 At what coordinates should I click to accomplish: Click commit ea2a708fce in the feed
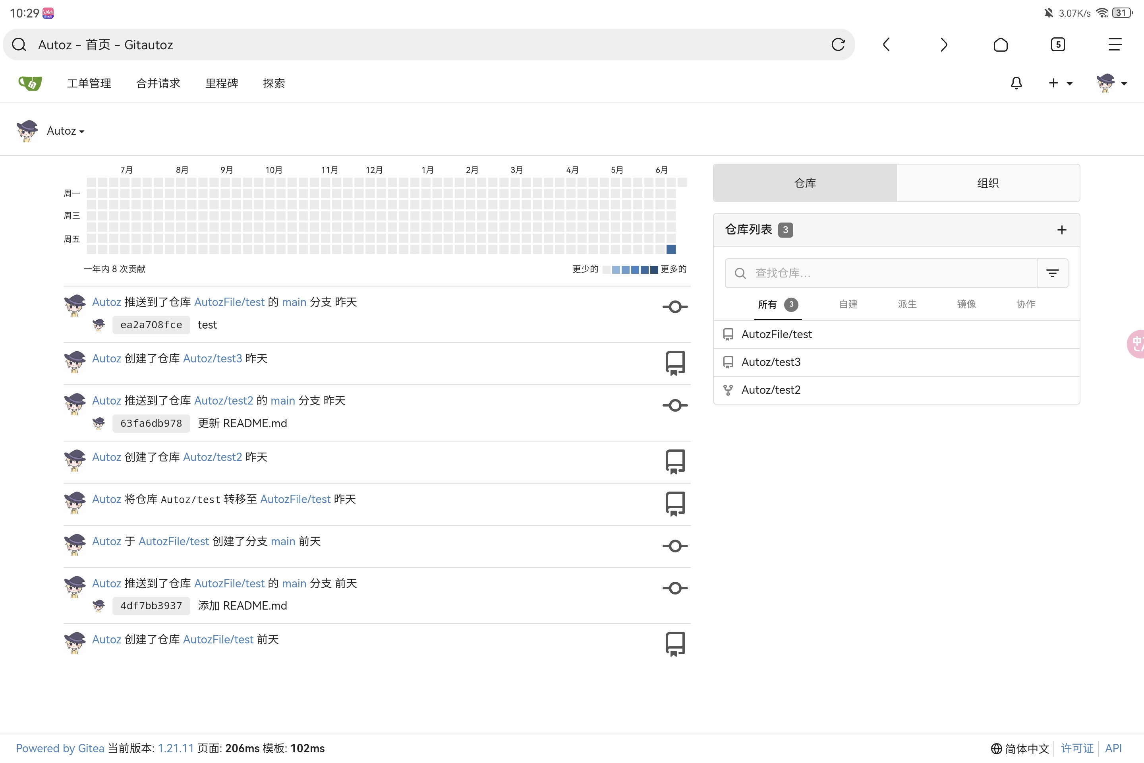(x=151, y=325)
